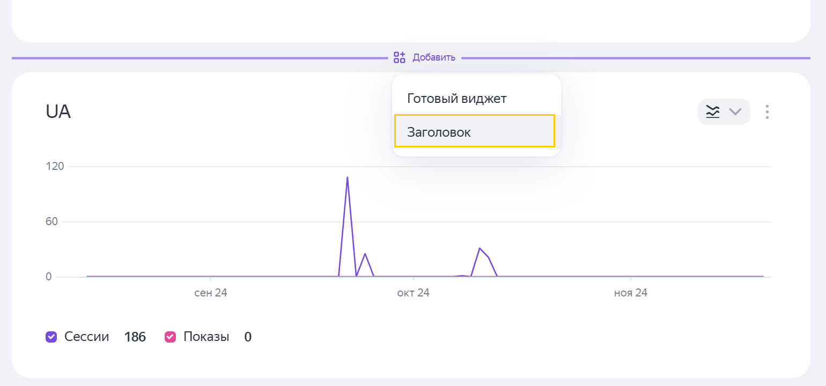Click the Сессии total value 186
This screenshot has width=826, height=386.
(135, 337)
